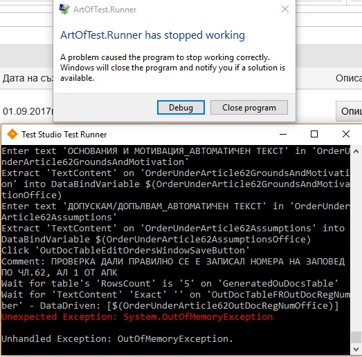Click the Debug button in the crash dialog
The width and height of the screenshot is (362, 357).
pos(181,107)
